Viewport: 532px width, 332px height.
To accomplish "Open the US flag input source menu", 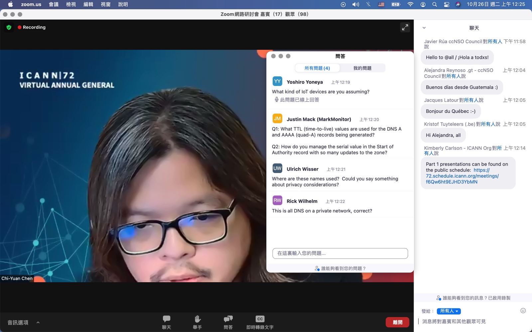I will coord(381,4).
